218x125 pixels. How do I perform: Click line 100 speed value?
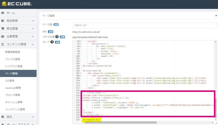(x=111, y=56)
